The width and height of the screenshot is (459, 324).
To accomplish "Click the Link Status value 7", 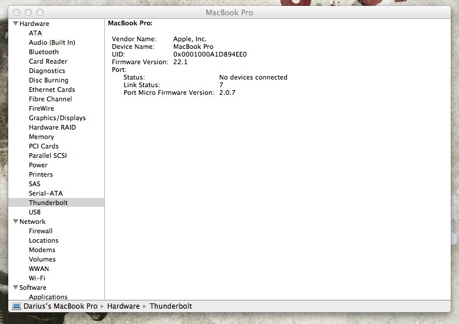I will tap(221, 85).
